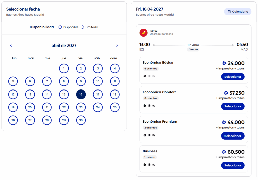Click the calendar icon in Calendario button
Viewport: 258px width, 180px height.
(229, 12)
